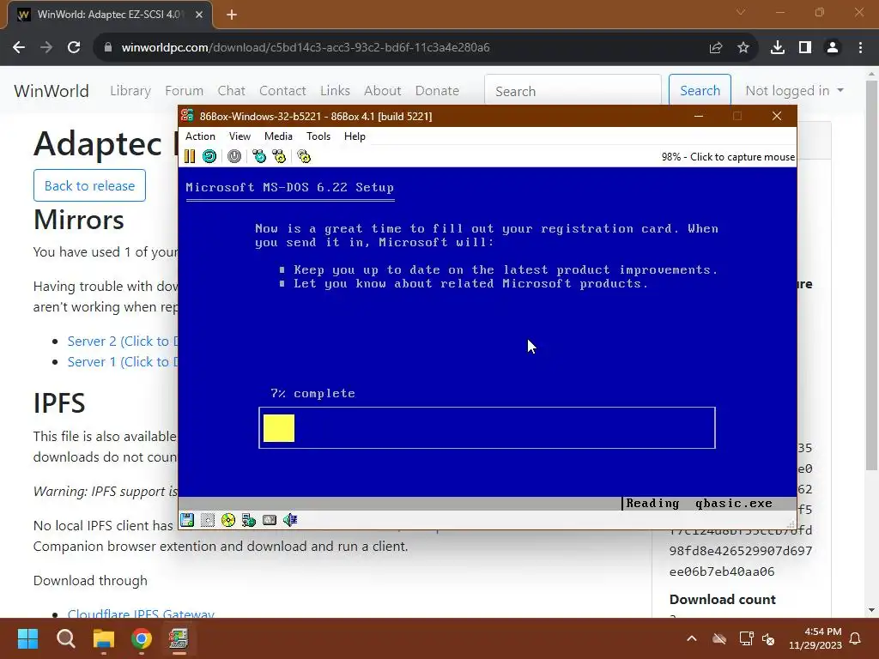879x659 pixels.
Task: Open 86Box Help menu
Action: 355,136
